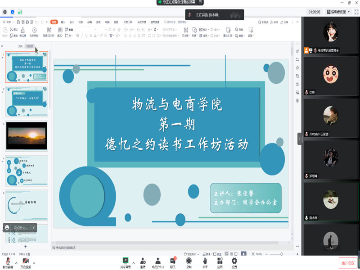Open meeting settings gear
The width and height of the screenshot is (360, 270).
point(234,261)
